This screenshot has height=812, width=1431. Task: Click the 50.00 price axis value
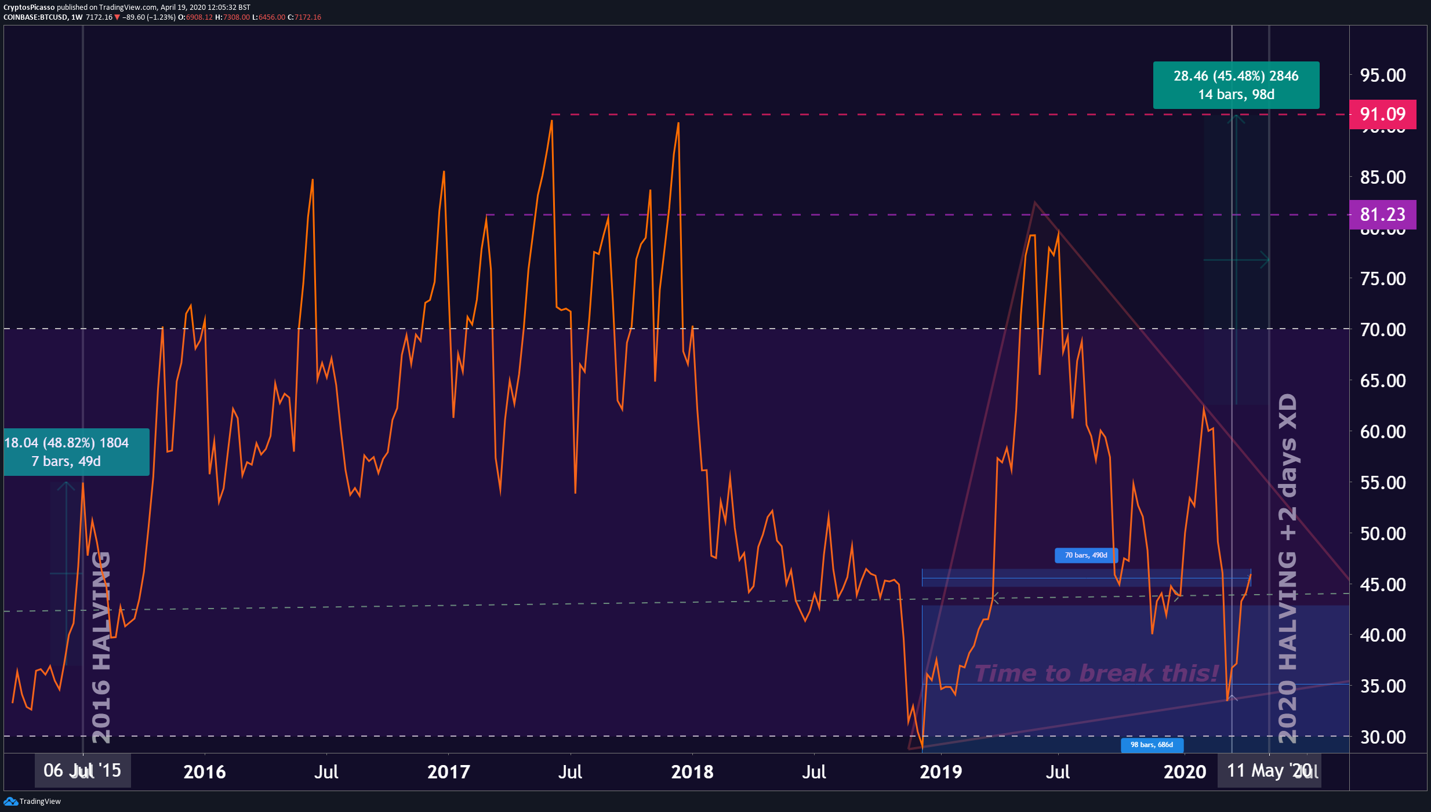[x=1383, y=533]
